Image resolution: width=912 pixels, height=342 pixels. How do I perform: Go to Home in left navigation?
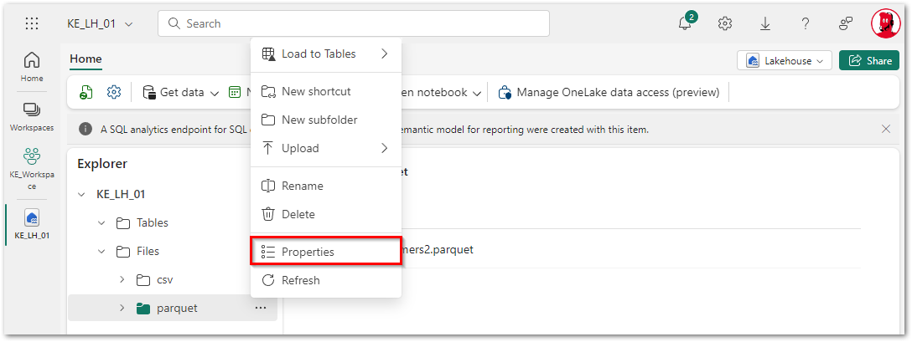[x=32, y=66]
